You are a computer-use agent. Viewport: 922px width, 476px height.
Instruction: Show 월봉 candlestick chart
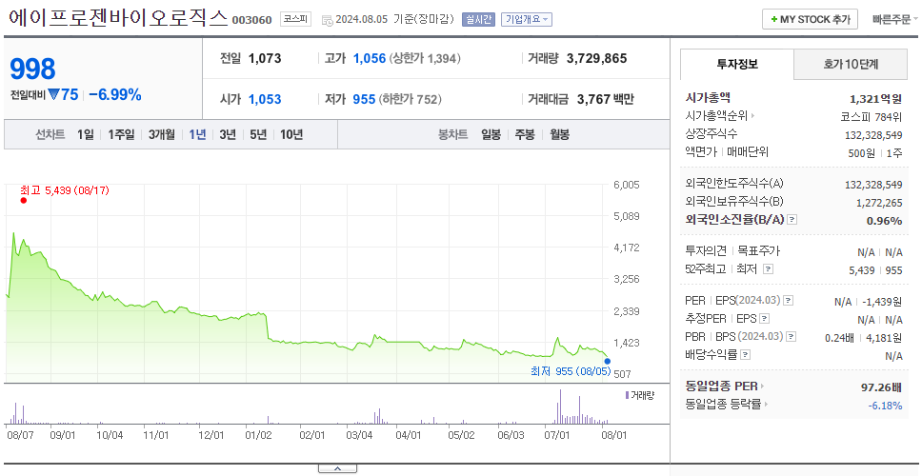[x=560, y=134]
